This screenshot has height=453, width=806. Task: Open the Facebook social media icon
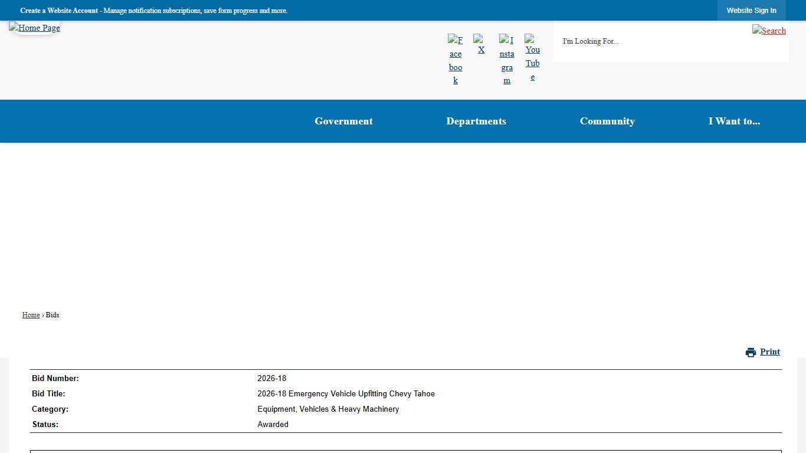pos(455,60)
